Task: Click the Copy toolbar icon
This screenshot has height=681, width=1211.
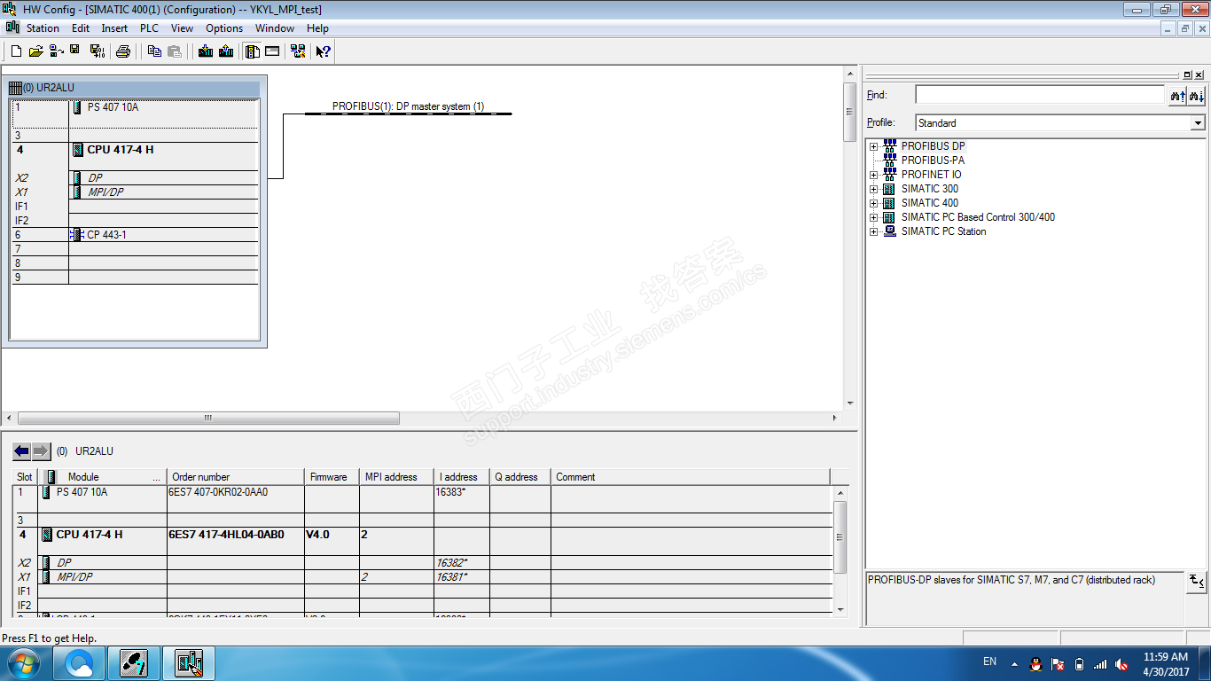Action: [x=154, y=51]
